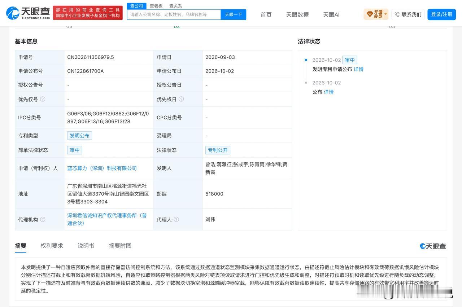This screenshot has height=307, width=462.
Task: Click the help icon next to 代理机构
Action: coord(43,219)
